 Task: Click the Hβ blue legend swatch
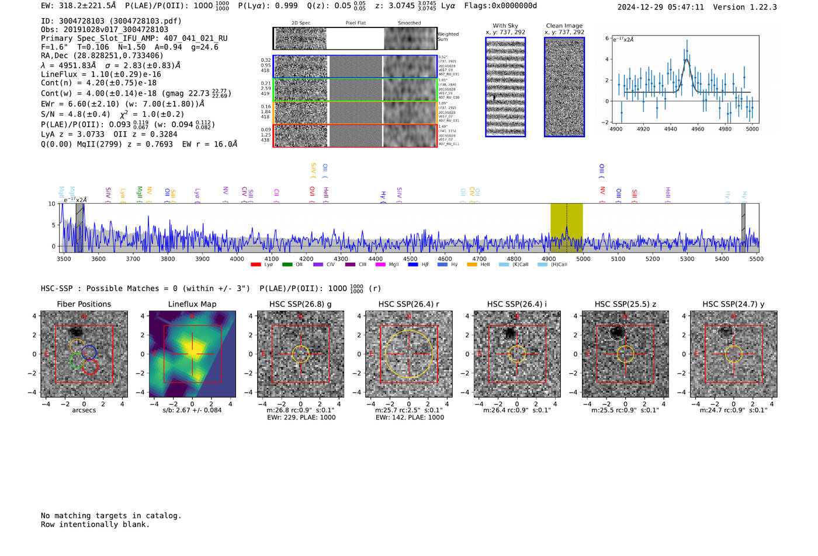click(x=413, y=265)
